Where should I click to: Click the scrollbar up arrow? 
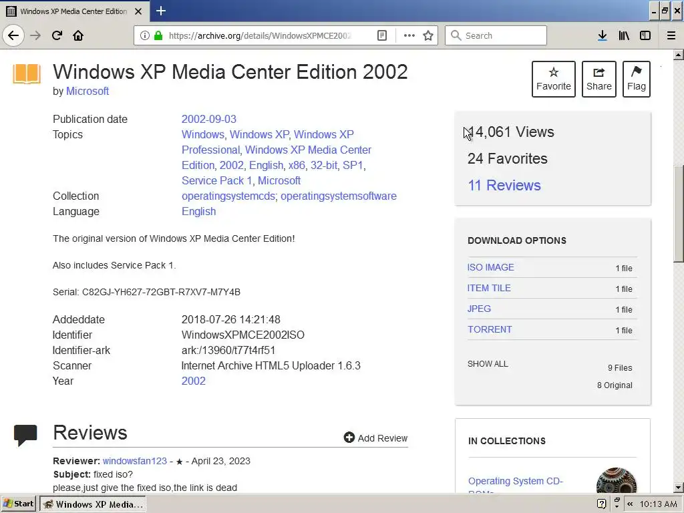pyautogui.click(x=679, y=55)
